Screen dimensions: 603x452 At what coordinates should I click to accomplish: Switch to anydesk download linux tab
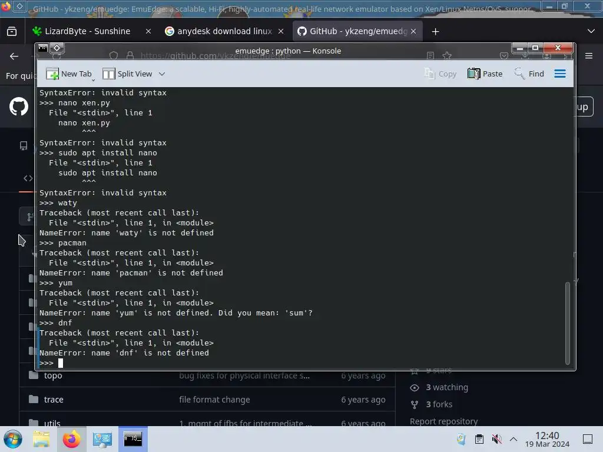[x=224, y=31]
